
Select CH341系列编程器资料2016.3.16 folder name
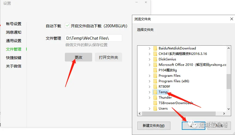pyautogui.click(x=183, y=54)
